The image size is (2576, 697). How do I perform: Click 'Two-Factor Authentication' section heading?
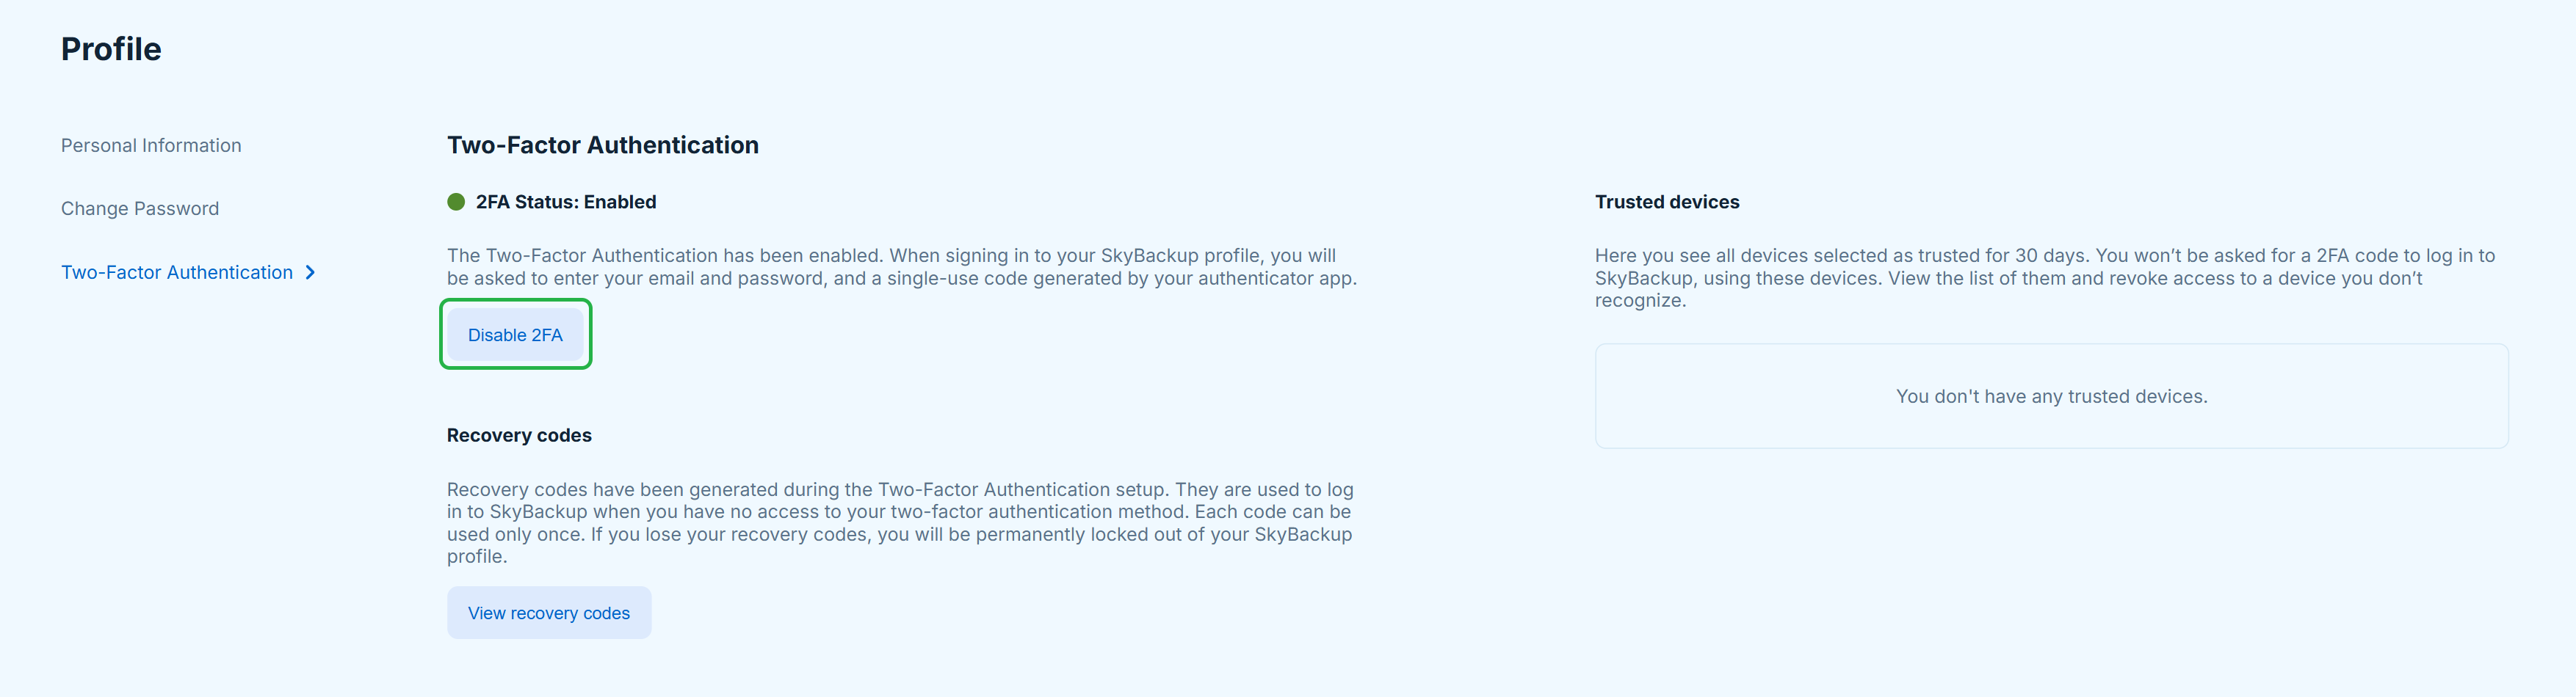point(603,146)
